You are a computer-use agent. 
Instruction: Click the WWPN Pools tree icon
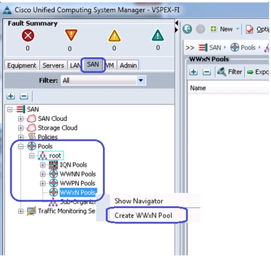click(53, 183)
